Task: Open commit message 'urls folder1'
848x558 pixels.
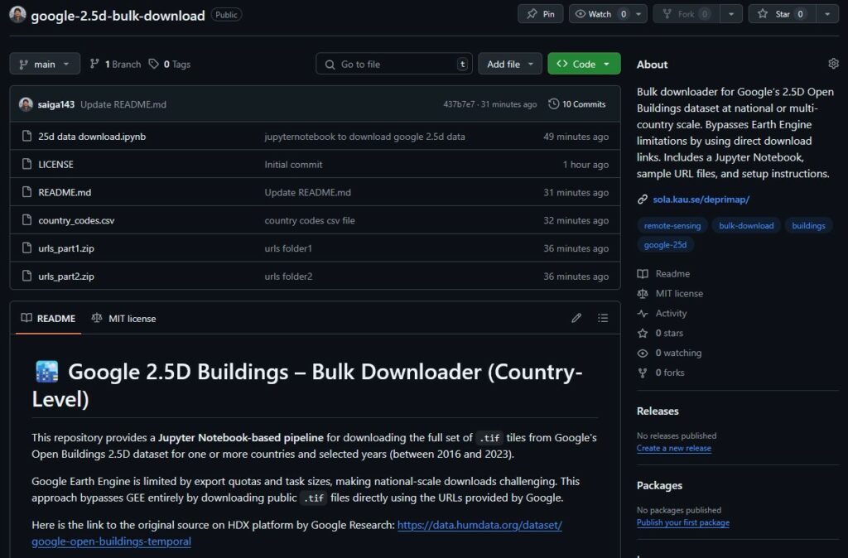Action: pyautogui.click(x=288, y=248)
